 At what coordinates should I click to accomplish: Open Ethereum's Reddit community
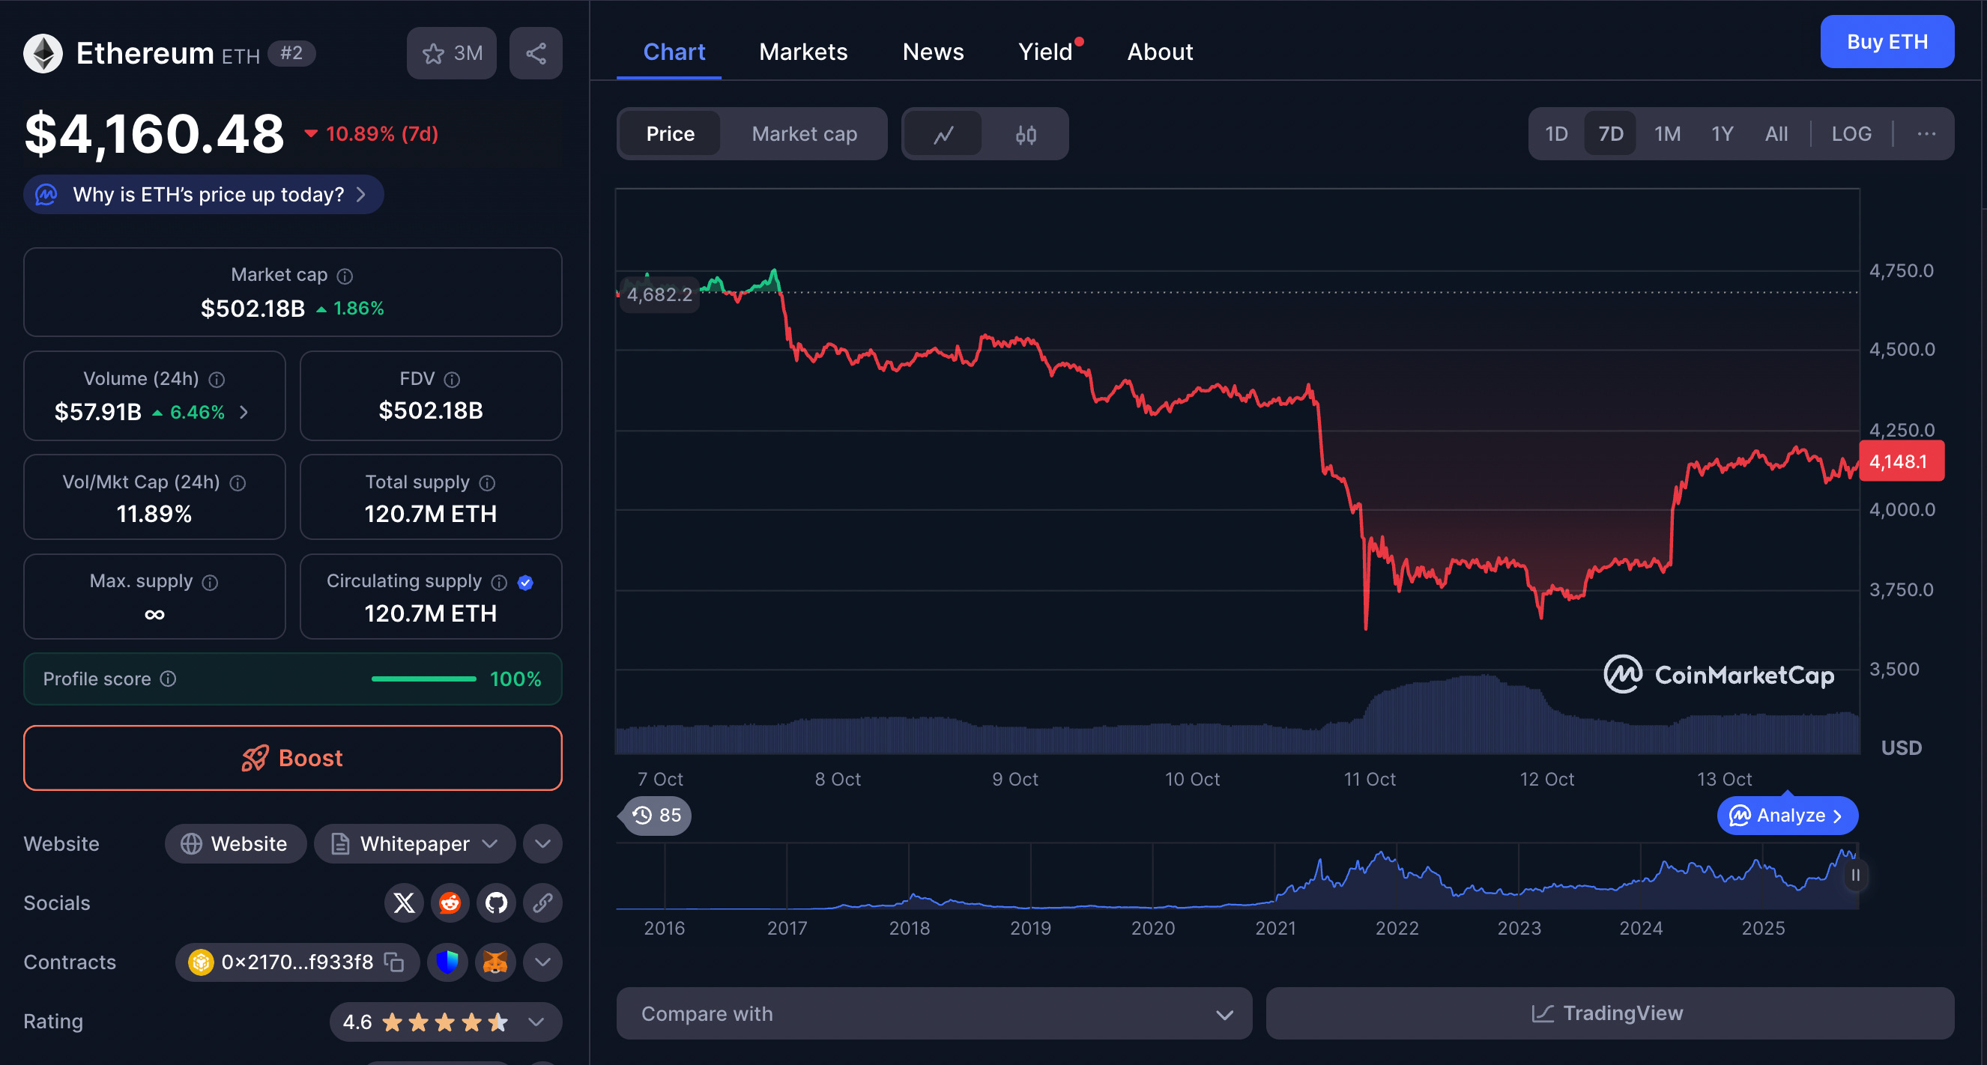(x=450, y=903)
